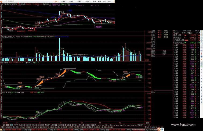The image size is (203, 131).
Task: Switch to the 模板 tab
Action: [8, 125]
